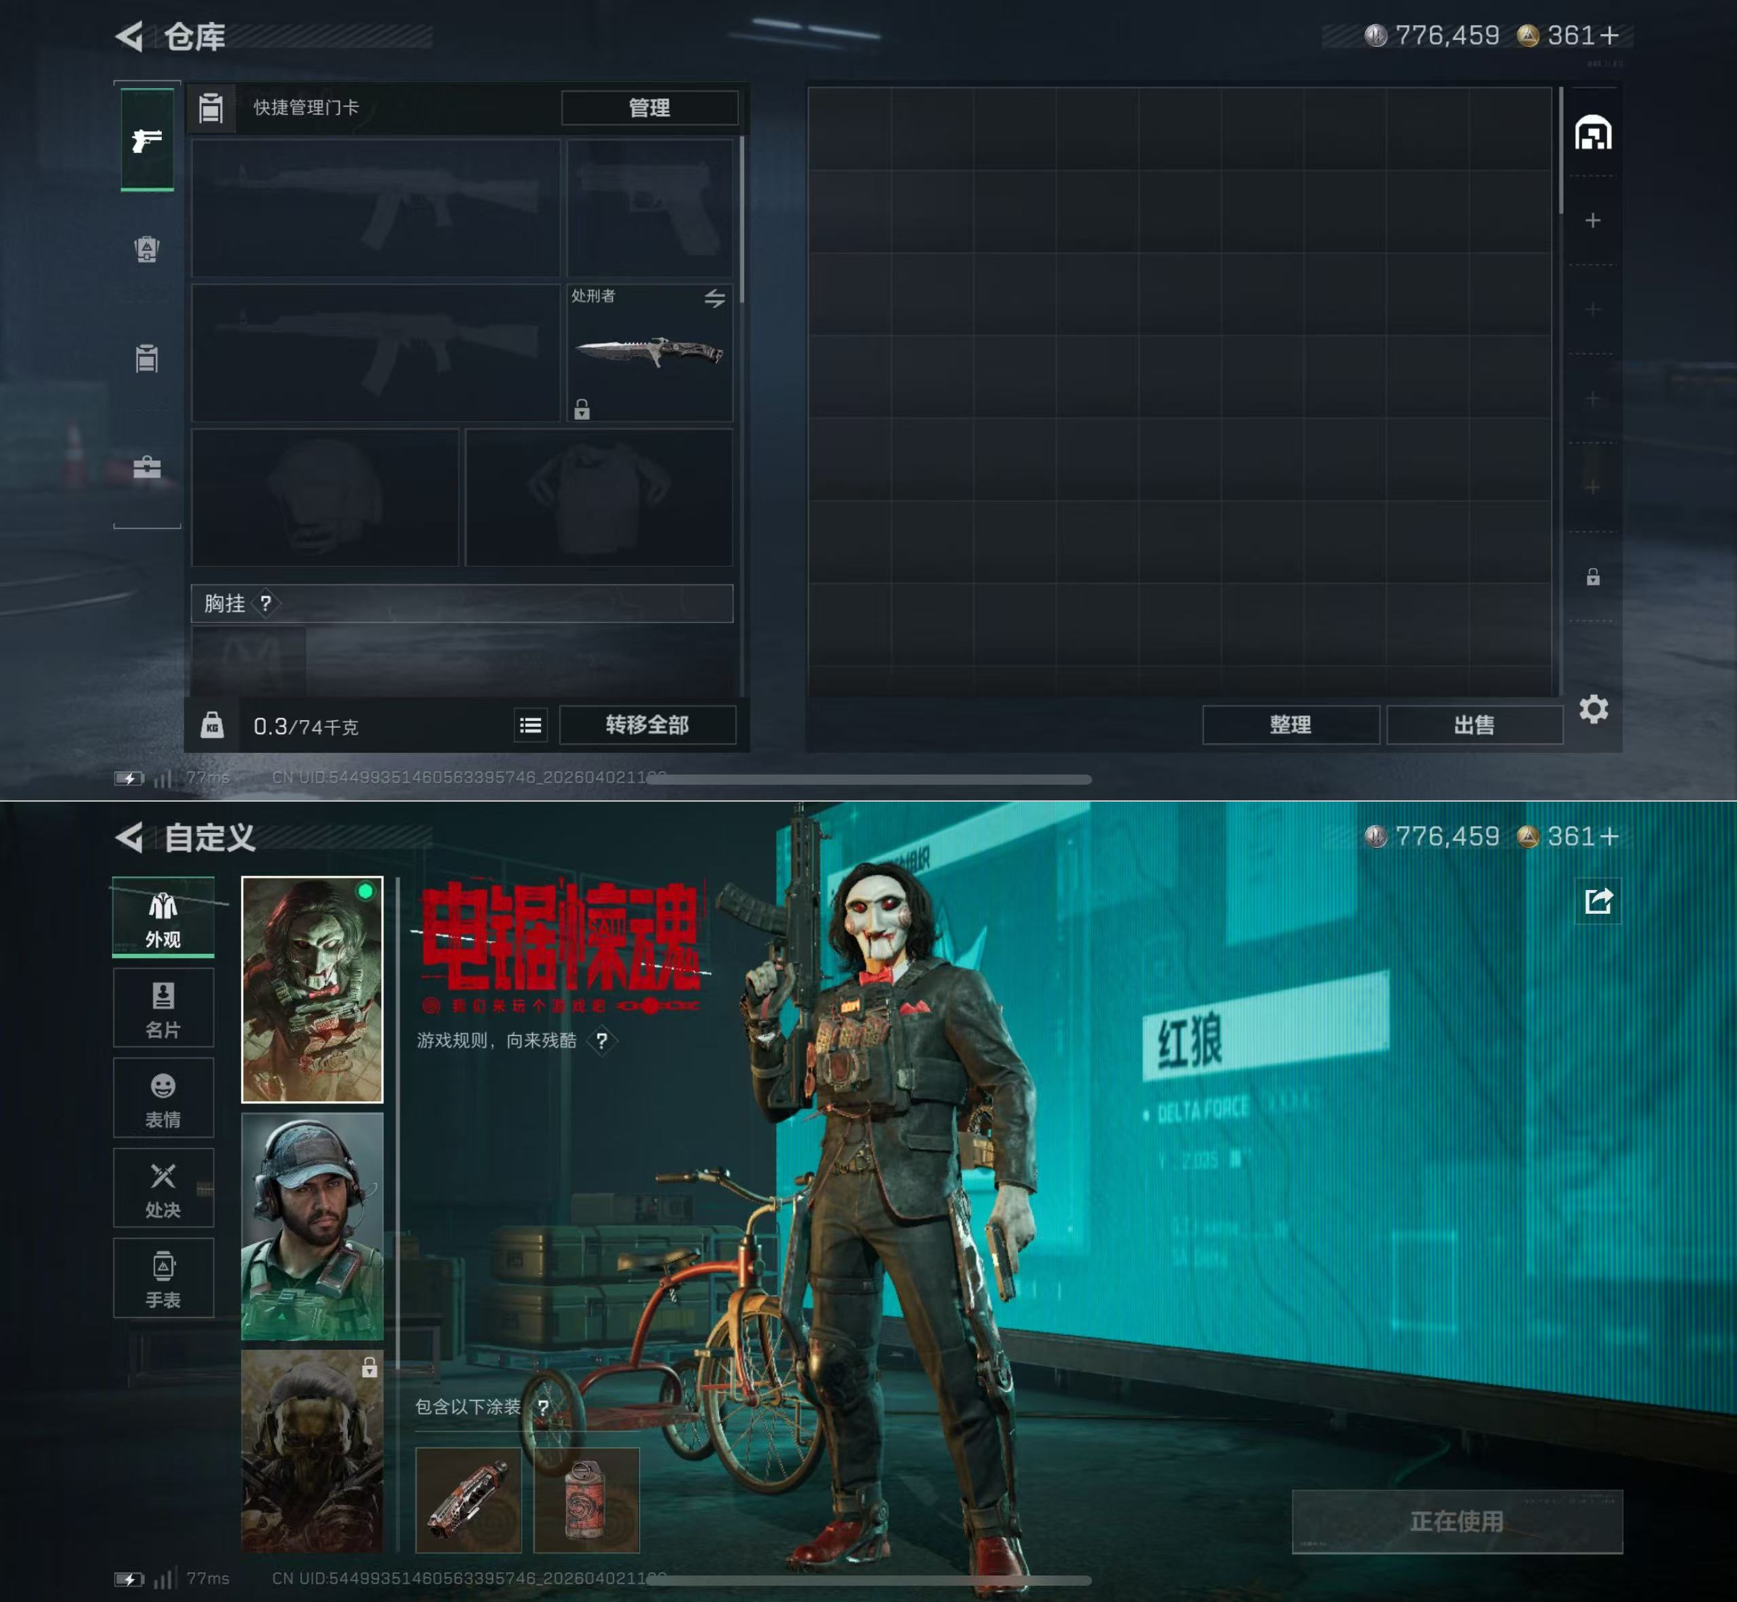This screenshot has width=1737, height=1602.
Task: Switch to 名片 tab
Action: pyautogui.click(x=163, y=1008)
